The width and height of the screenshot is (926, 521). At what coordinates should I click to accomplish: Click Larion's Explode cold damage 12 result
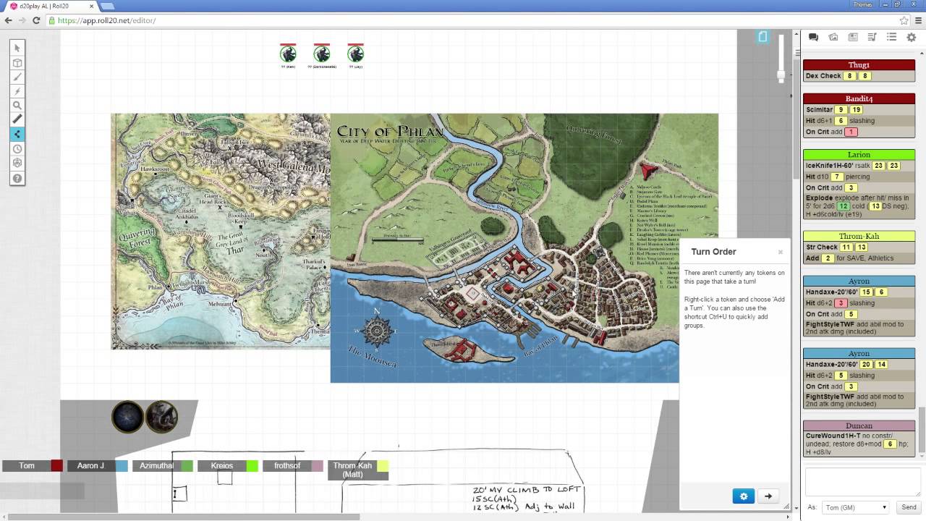pos(844,206)
